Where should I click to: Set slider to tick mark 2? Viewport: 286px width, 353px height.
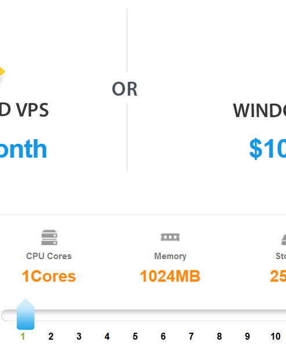click(x=51, y=336)
